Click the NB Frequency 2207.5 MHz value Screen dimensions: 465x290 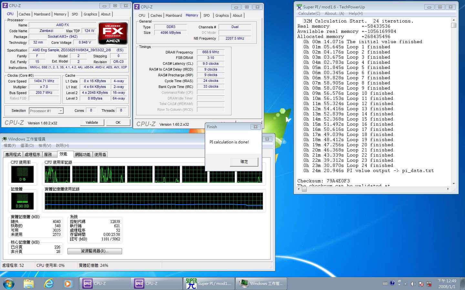235,38
